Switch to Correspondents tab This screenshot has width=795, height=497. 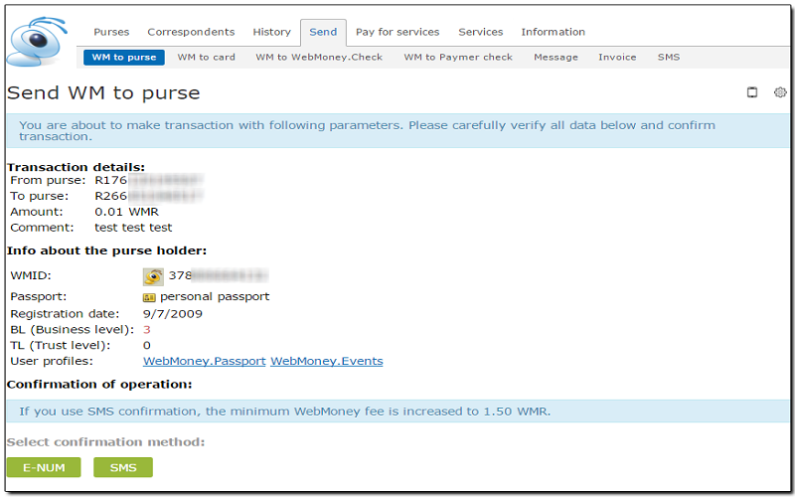click(191, 32)
